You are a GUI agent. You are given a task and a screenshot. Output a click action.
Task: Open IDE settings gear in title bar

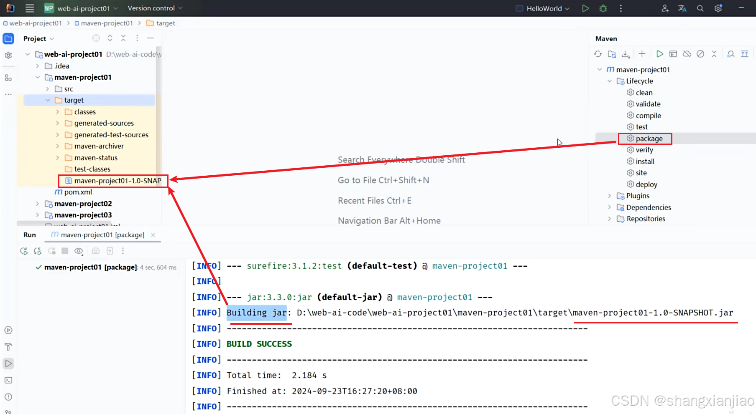pyautogui.click(x=718, y=8)
